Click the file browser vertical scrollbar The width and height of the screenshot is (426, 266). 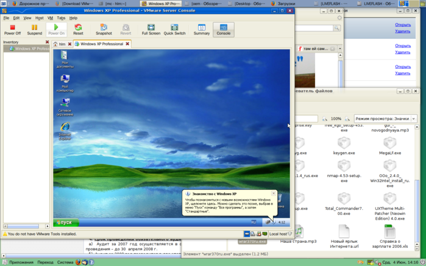pyautogui.click(x=417, y=188)
